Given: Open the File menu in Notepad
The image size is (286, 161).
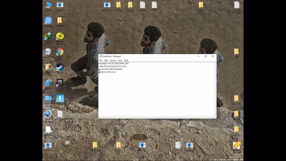Looking at the screenshot, I should coord(101,60).
